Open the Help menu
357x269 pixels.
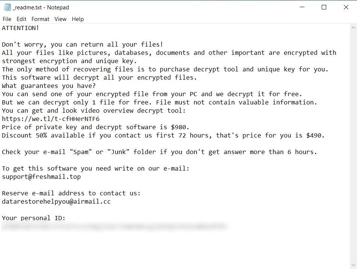pyautogui.click(x=78, y=19)
